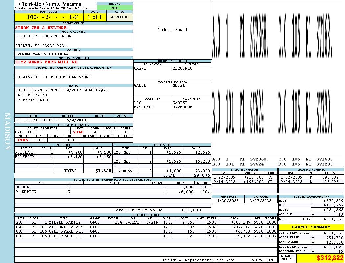Click the DEP % value 63.0
Screen dimensions: 345x263
[x=69, y=140]
